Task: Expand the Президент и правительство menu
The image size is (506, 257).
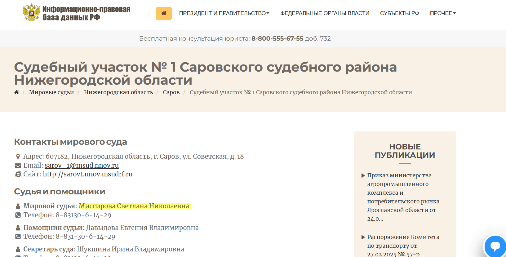Action: coord(224,13)
